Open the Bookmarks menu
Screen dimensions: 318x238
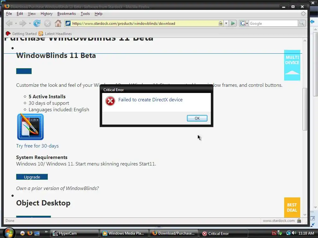tap(66, 14)
